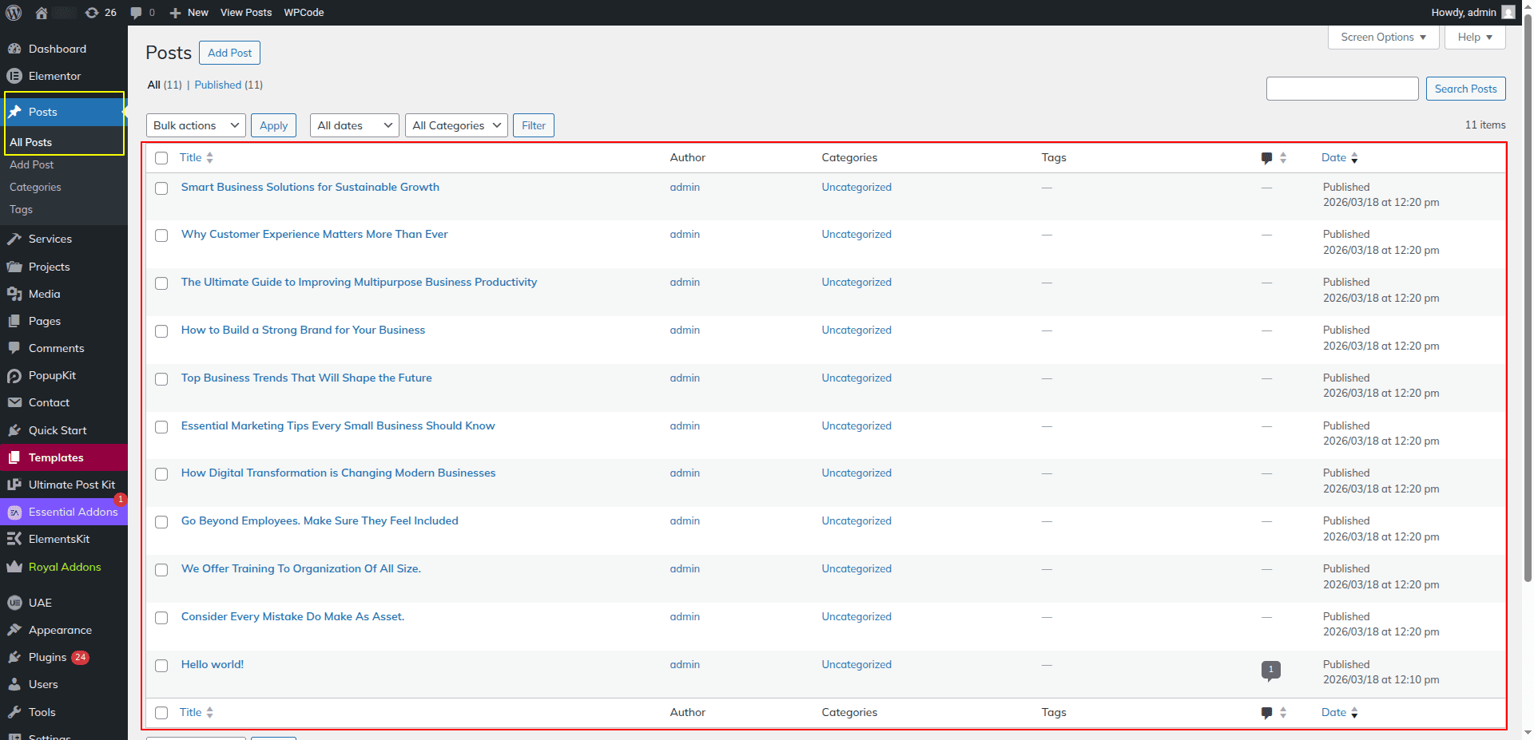Open the Plugins plug icon
The height and width of the screenshot is (740, 1534).
pos(14,657)
